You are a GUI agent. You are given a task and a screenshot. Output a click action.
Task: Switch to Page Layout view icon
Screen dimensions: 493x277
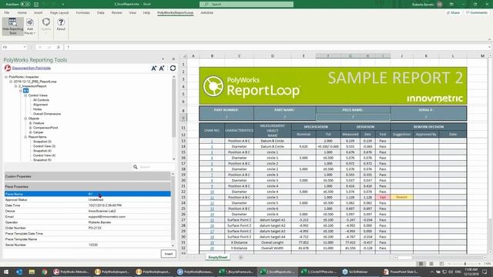(431, 264)
